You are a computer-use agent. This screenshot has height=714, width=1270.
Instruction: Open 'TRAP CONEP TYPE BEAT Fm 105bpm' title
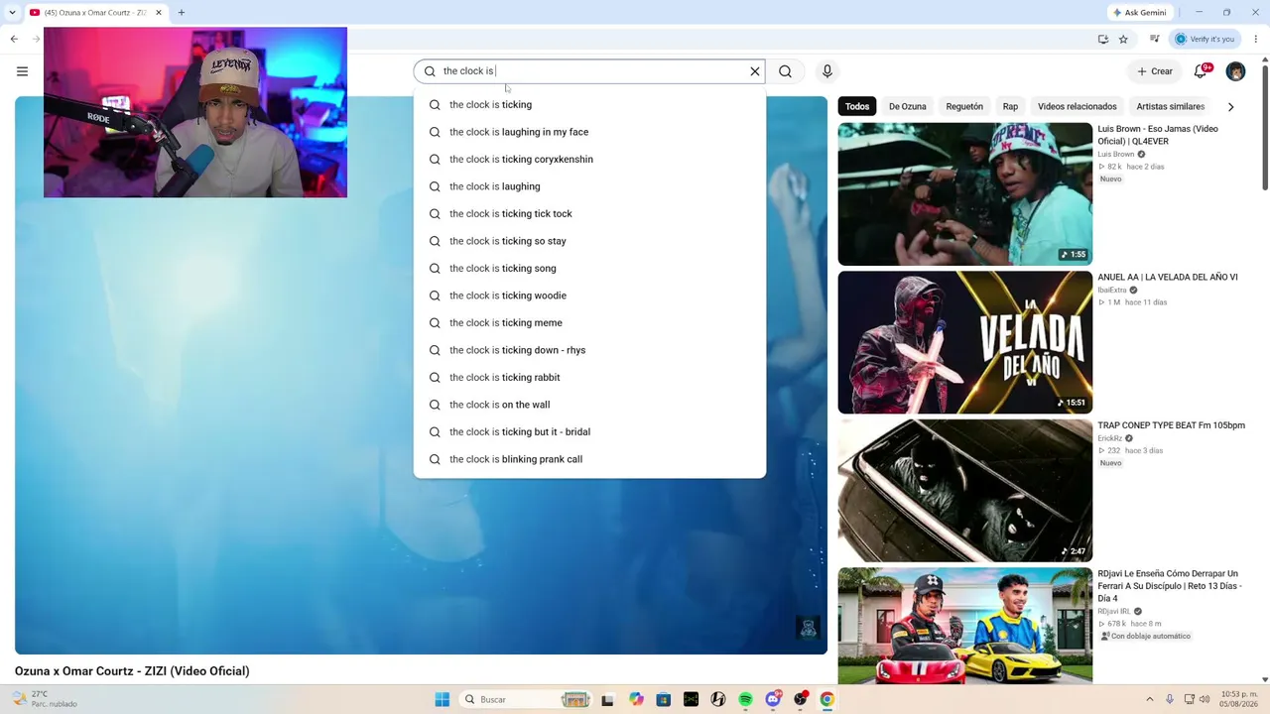click(1171, 425)
